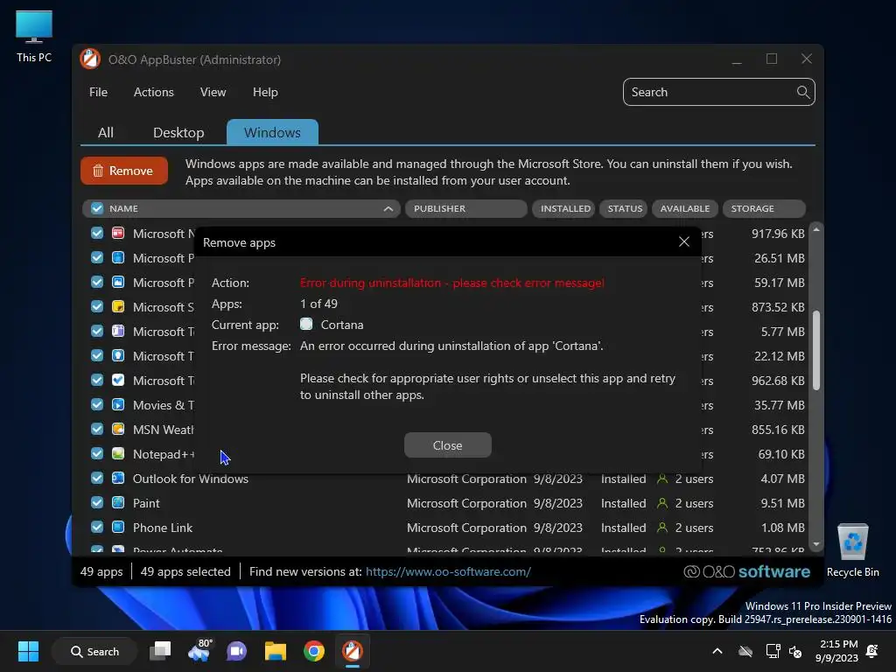
Task: Open the clock showing 2:15 PM
Action: (836, 651)
